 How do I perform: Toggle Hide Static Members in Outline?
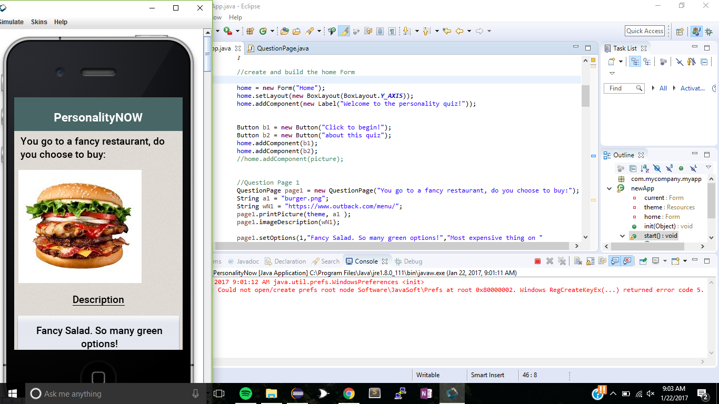pyautogui.click(x=669, y=169)
